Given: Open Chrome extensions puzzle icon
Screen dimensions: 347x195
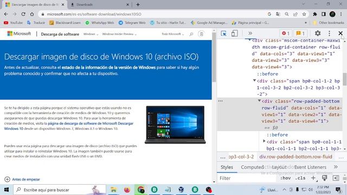Looking at the screenshot, I should pyautogui.click(x=314, y=14).
